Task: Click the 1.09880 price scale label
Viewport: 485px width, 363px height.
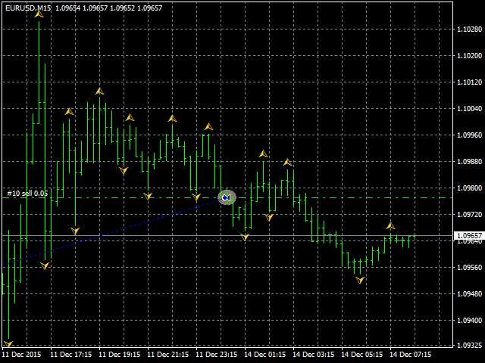Action: click(x=469, y=161)
